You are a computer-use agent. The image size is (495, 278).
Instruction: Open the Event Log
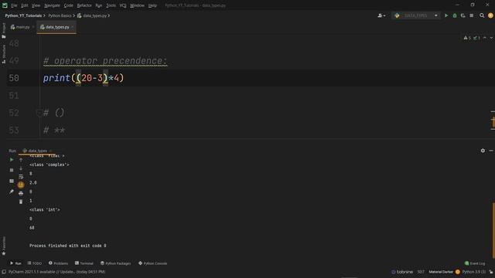point(475,263)
